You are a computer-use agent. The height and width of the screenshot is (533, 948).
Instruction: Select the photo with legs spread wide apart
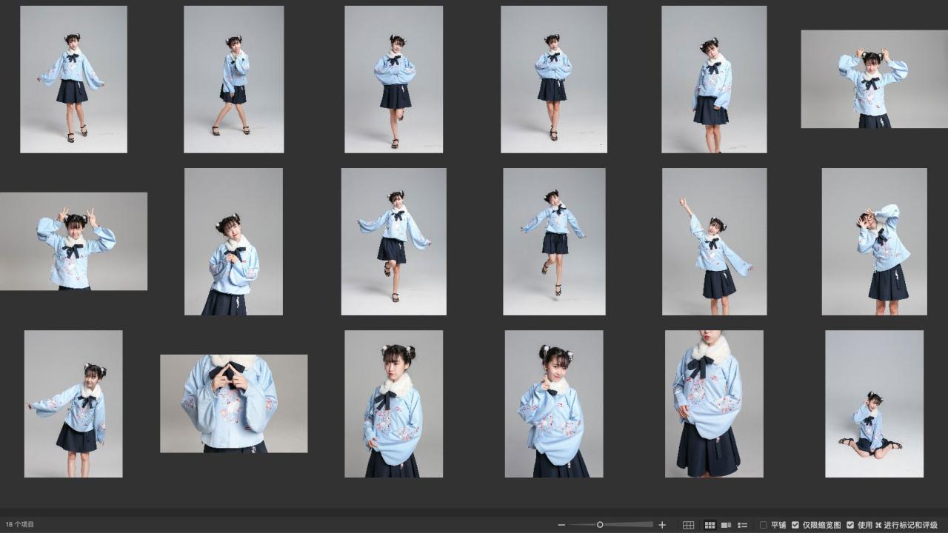click(x=233, y=79)
